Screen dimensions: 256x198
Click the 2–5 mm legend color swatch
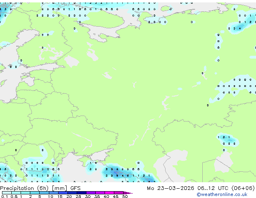[35, 193]
